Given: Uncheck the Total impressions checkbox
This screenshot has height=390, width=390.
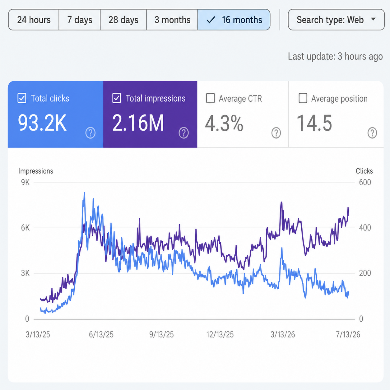Looking at the screenshot, I should click(117, 98).
